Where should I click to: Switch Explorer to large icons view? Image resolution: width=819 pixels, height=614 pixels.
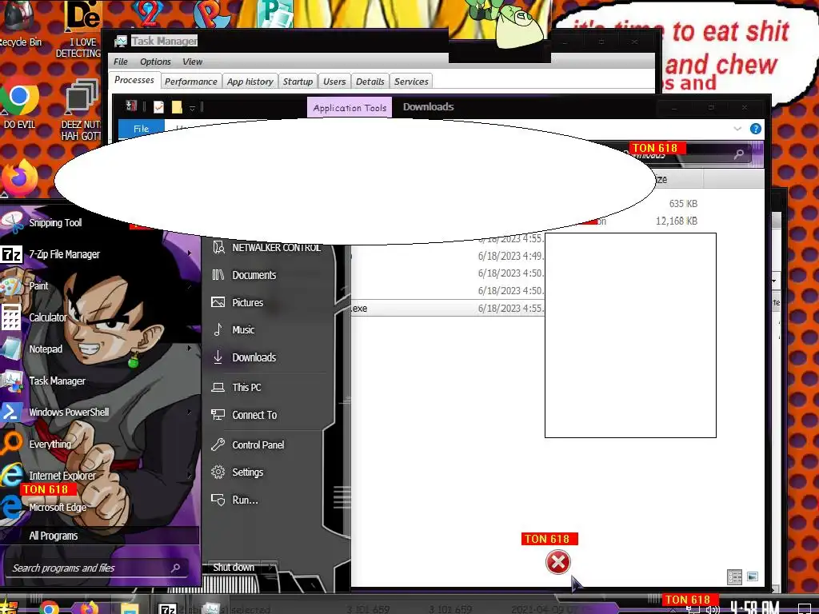point(752,577)
